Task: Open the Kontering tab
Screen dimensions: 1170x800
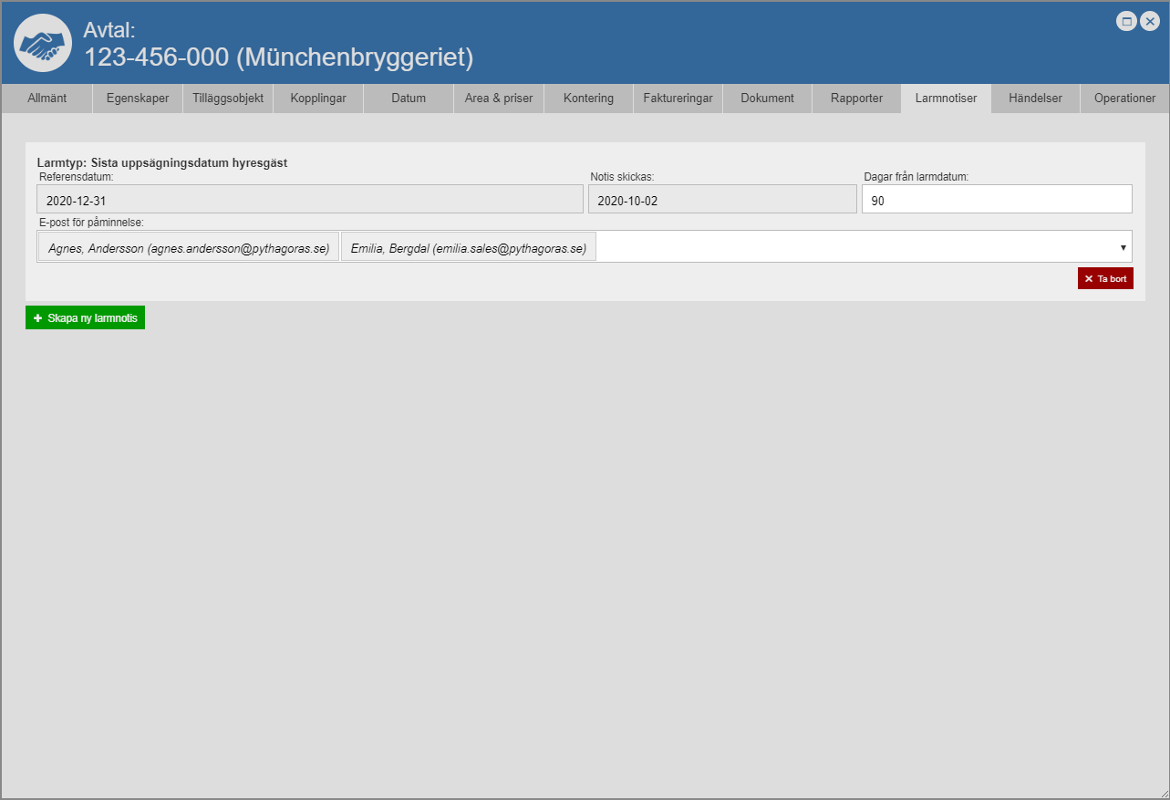Action: pos(588,99)
